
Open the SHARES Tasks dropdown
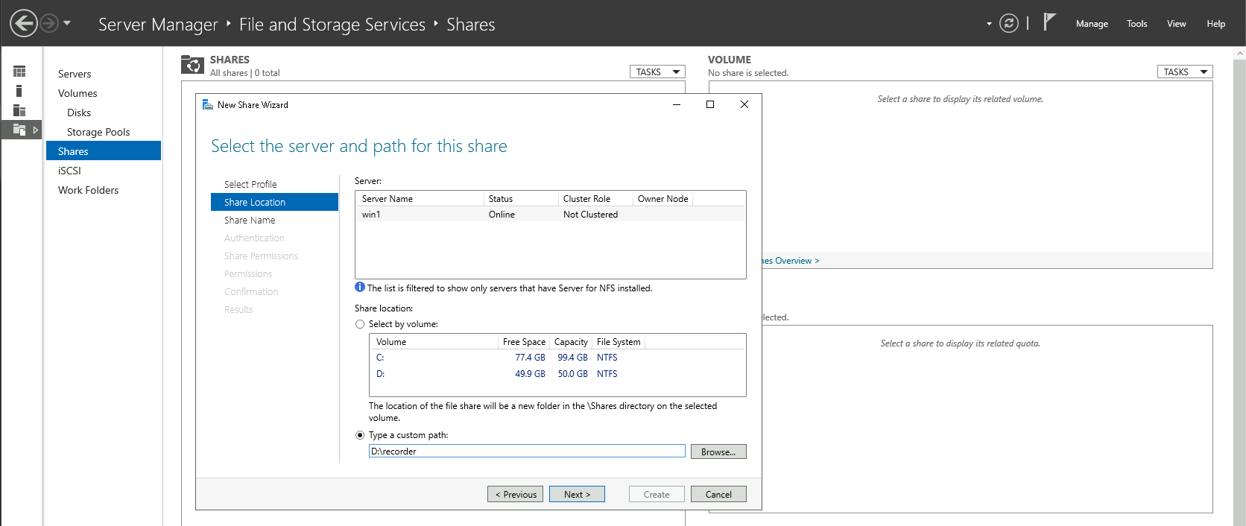click(657, 72)
